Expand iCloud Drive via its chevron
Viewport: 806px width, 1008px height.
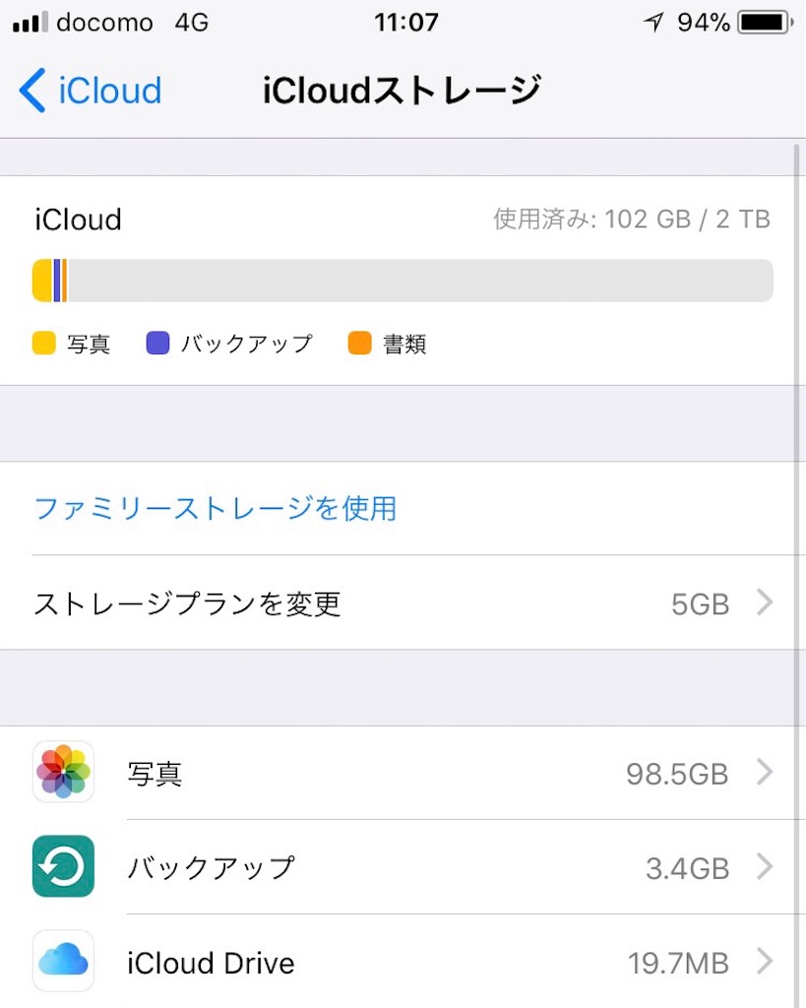pyautogui.click(x=765, y=961)
